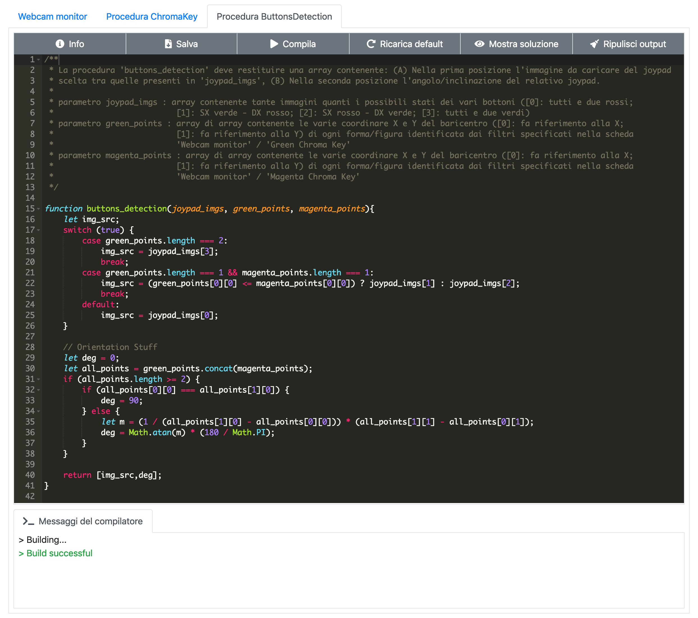The image size is (698, 618).
Task: Collapse the comment block fold at line 1
Action: pos(39,60)
